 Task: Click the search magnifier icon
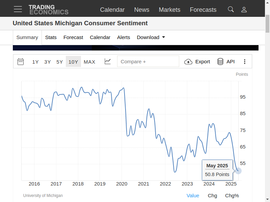231,9
